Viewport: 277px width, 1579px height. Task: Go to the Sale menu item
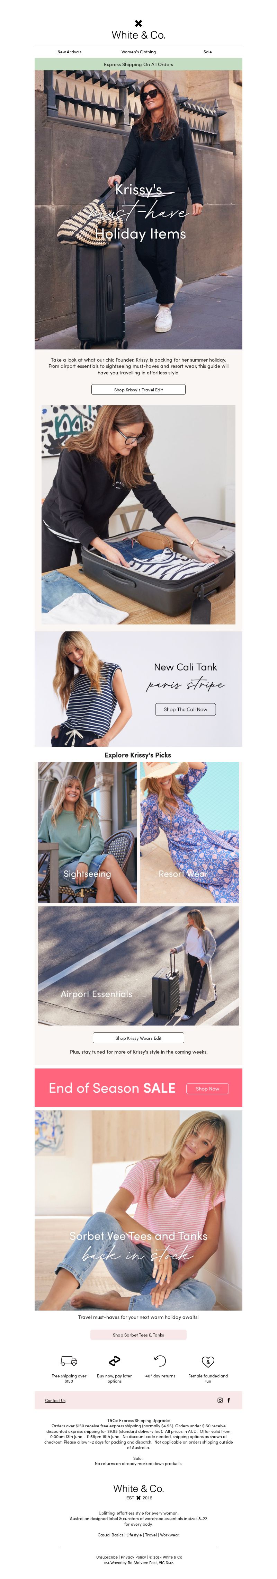[208, 52]
